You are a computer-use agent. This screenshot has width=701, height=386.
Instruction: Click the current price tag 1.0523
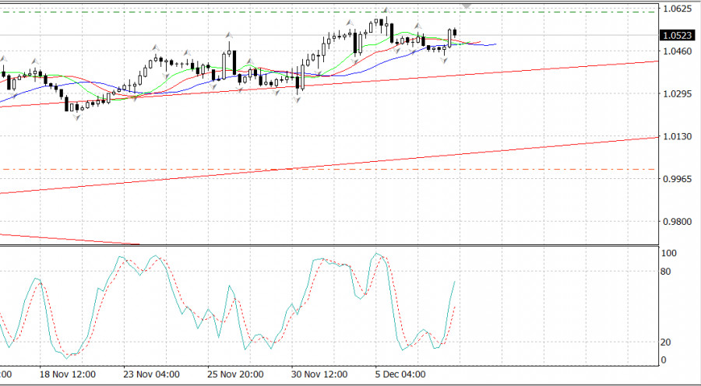[676, 35]
